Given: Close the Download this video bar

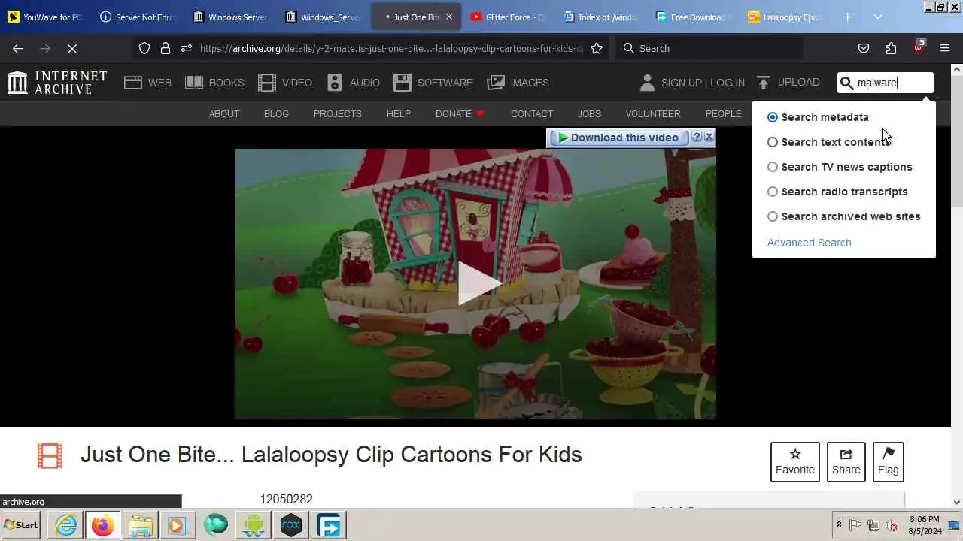Looking at the screenshot, I should coord(709,138).
